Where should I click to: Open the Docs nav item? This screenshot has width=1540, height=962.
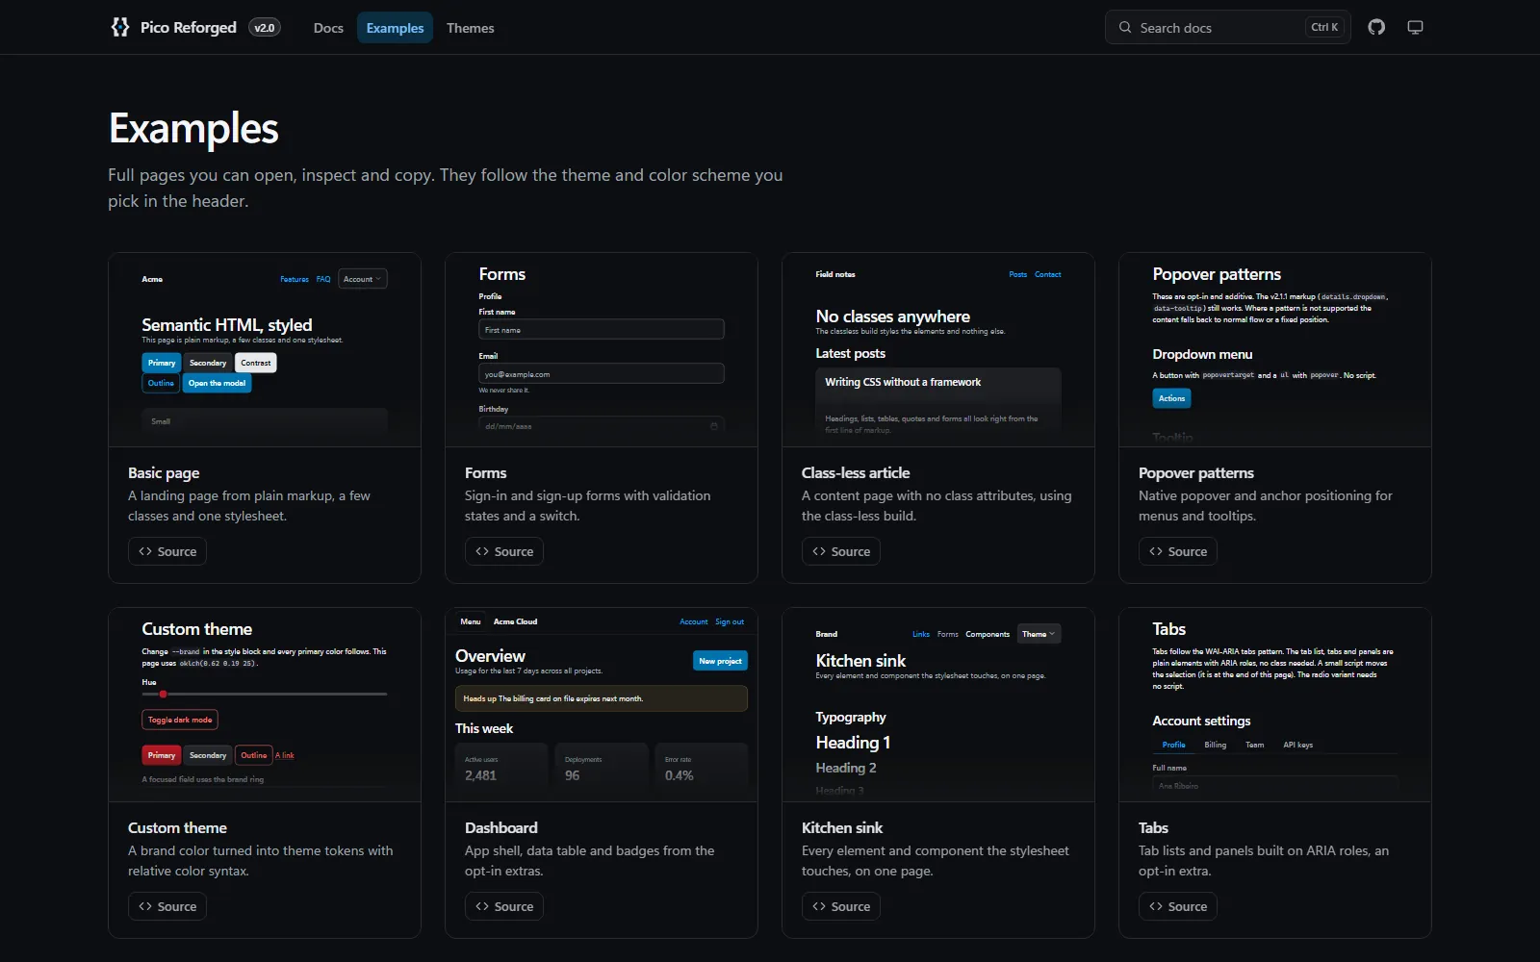(328, 28)
